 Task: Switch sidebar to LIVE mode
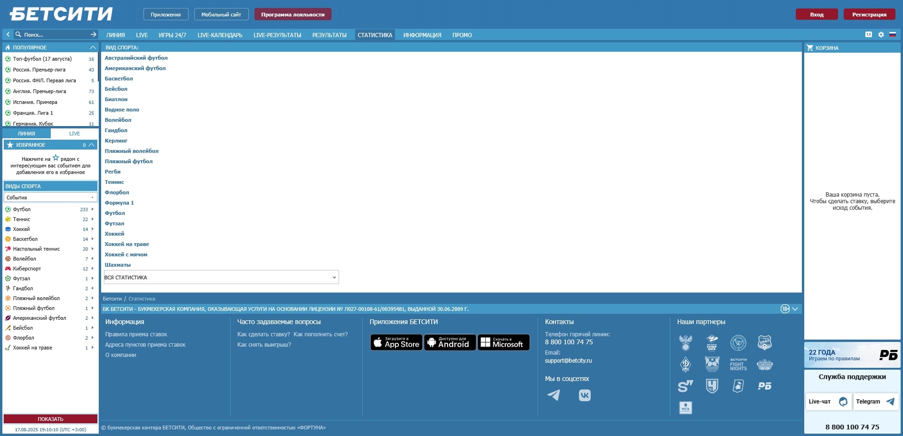tap(74, 134)
